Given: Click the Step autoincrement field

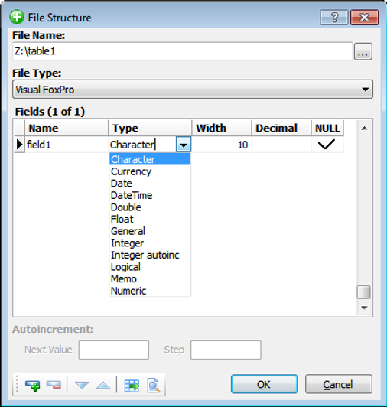Looking at the screenshot, I should (226, 350).
